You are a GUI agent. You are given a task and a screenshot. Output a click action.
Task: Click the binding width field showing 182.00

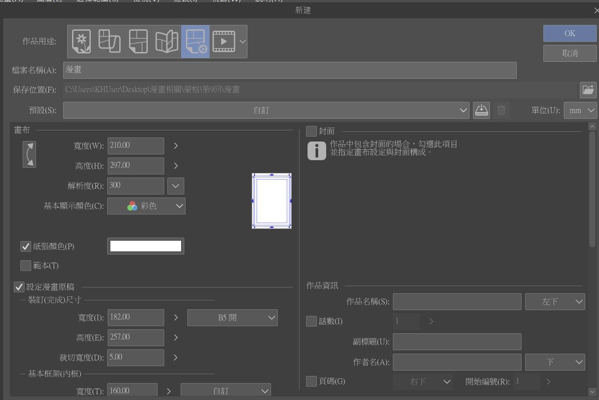tap(136, 318)
